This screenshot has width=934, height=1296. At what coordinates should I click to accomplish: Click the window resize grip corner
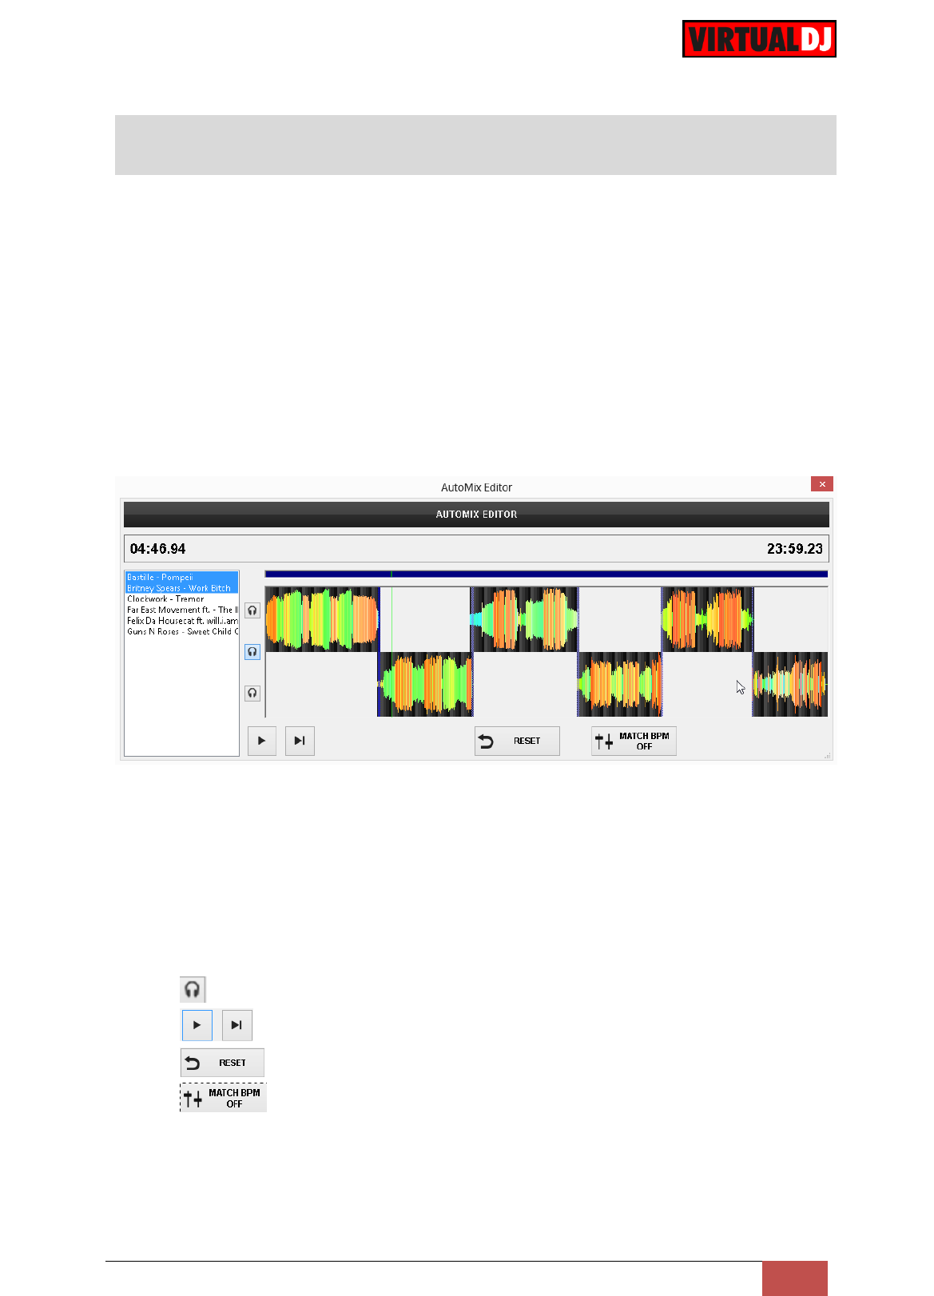(827, 755)
